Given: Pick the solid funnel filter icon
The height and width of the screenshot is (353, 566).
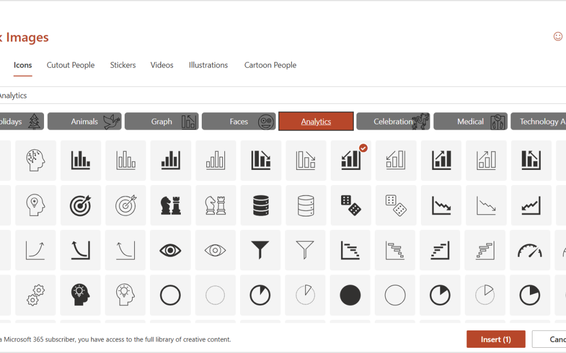Looking at the screenshot, I should [x=260, y=250].
